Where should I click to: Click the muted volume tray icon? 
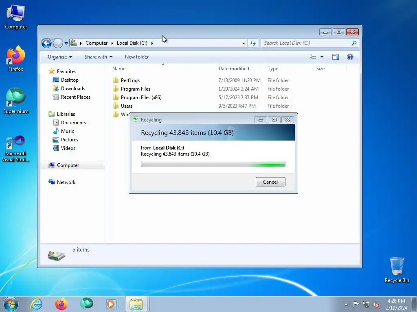pyautogui.click(x=376, y=304)
